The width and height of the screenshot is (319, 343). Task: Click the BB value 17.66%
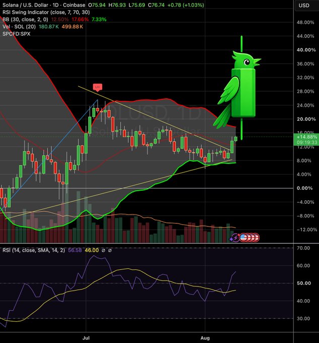[x=80, y=20]
